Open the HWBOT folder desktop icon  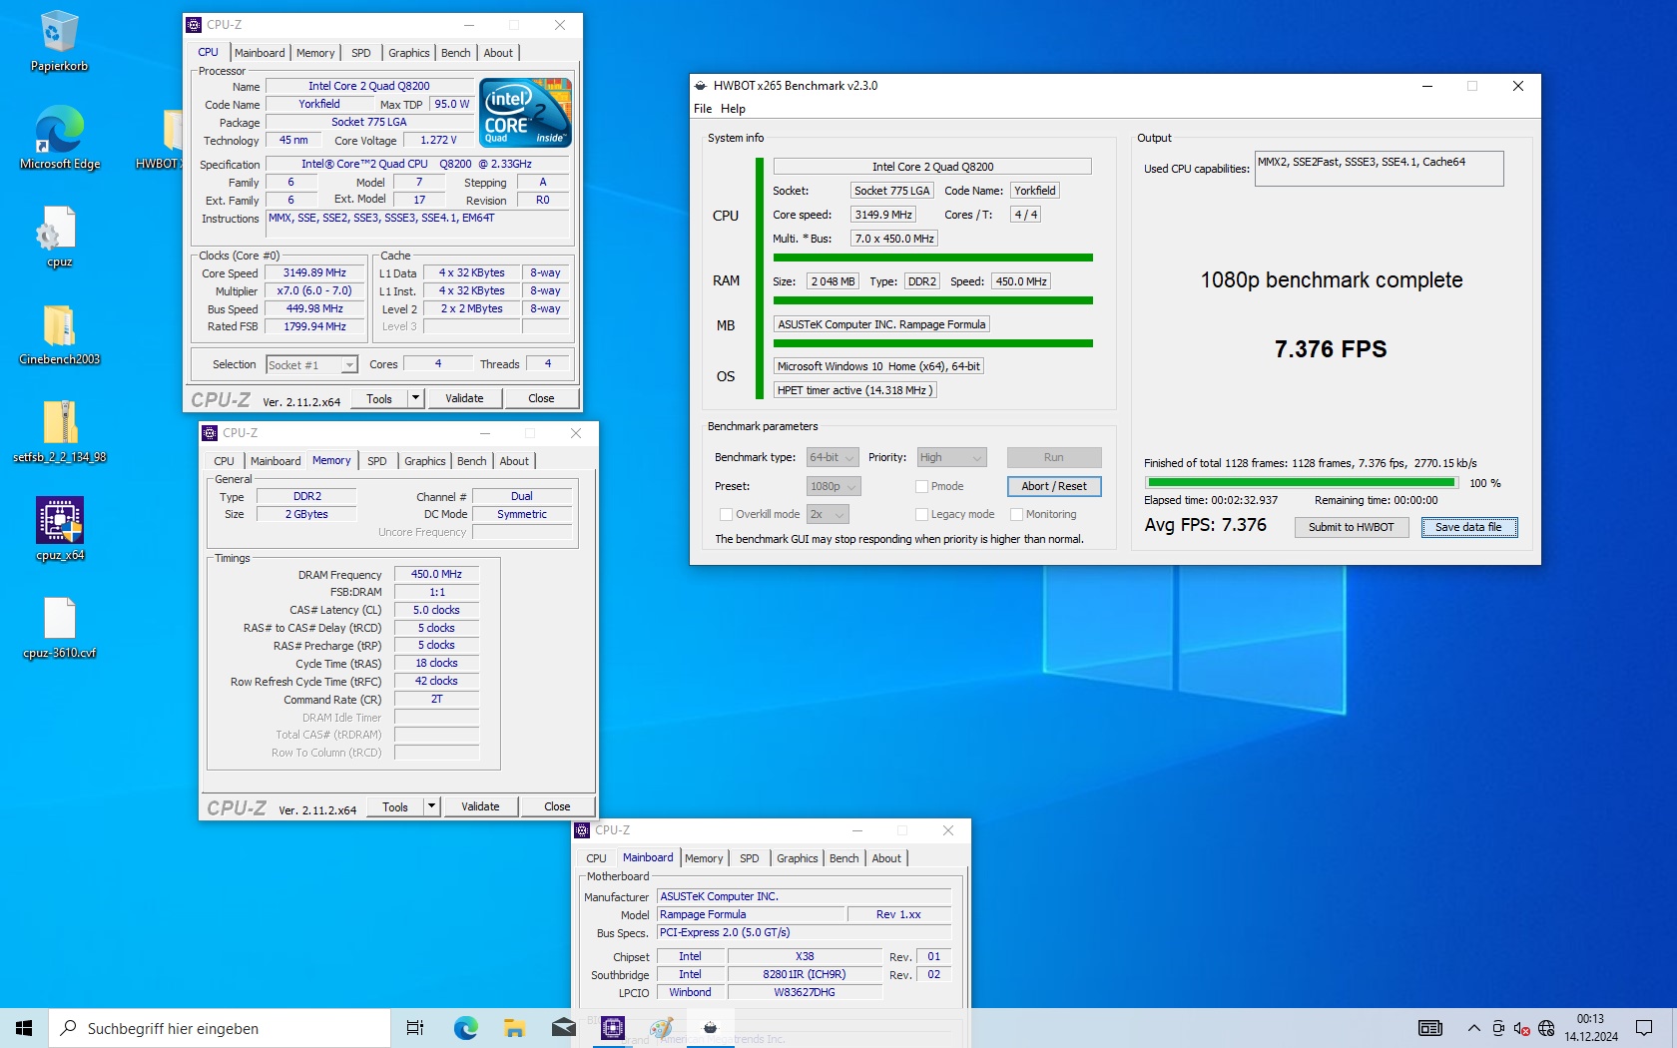point(160,138)
